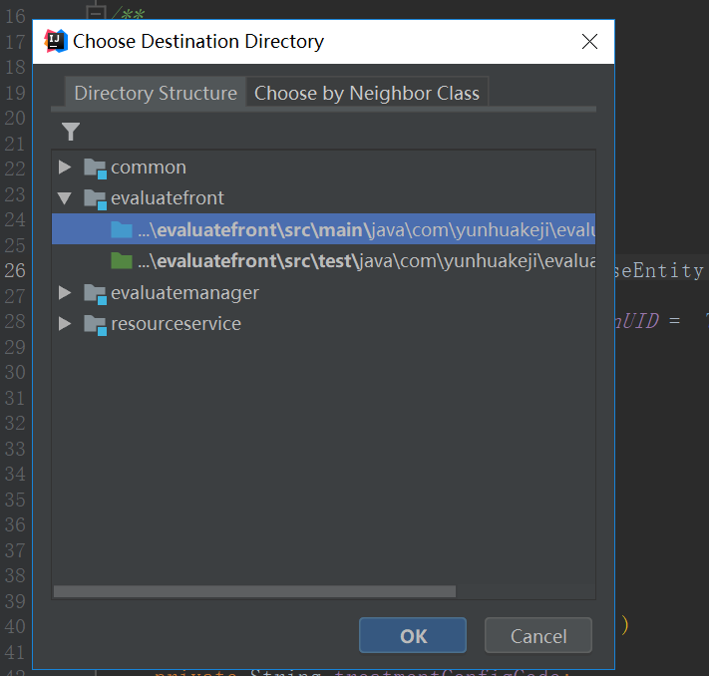Open the Choose by Neighbor Class tab
The image size is (709, 676).
(x=367, y=94)
